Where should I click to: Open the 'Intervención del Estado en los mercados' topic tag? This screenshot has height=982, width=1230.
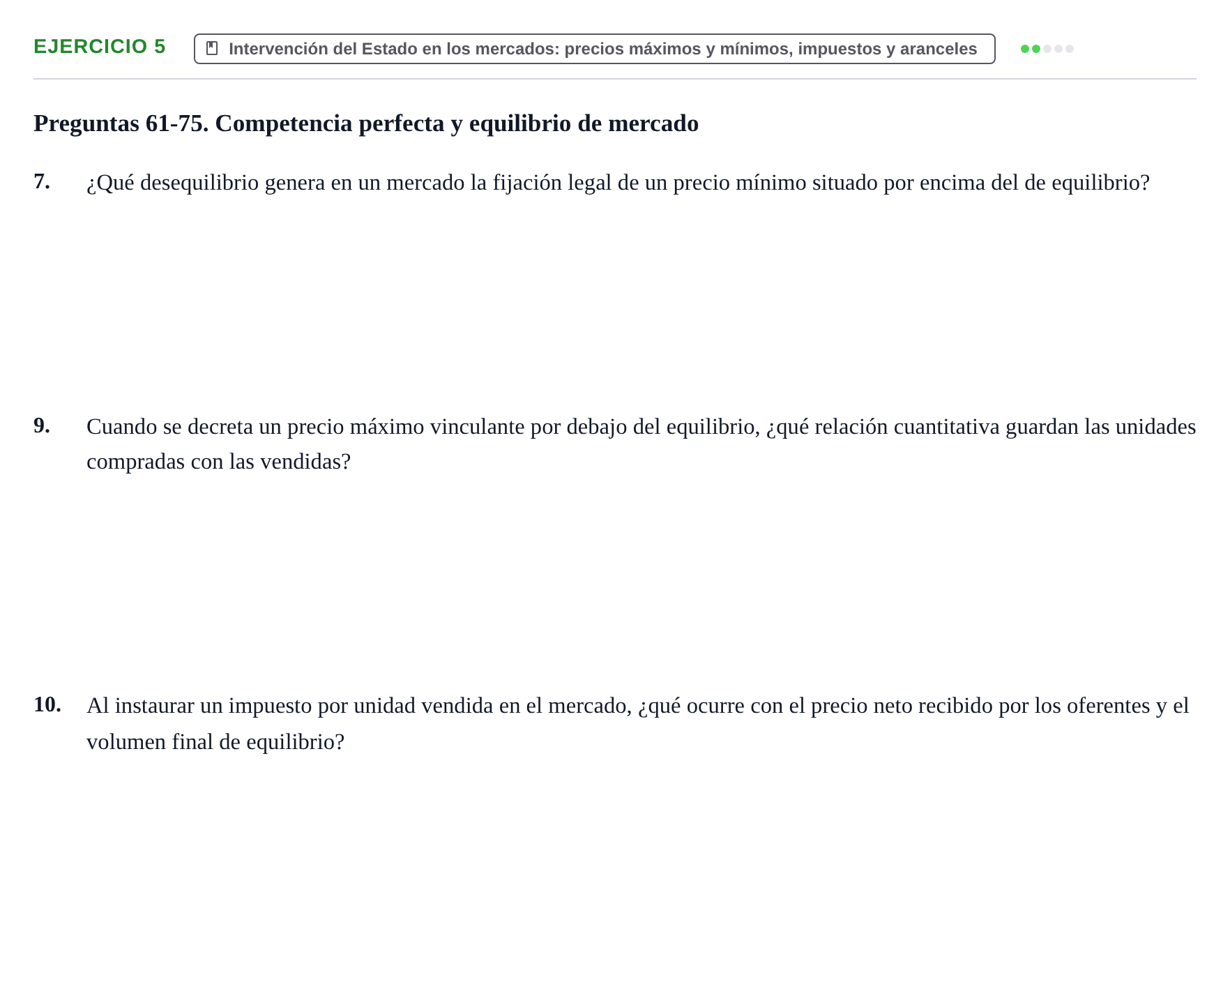594,49
